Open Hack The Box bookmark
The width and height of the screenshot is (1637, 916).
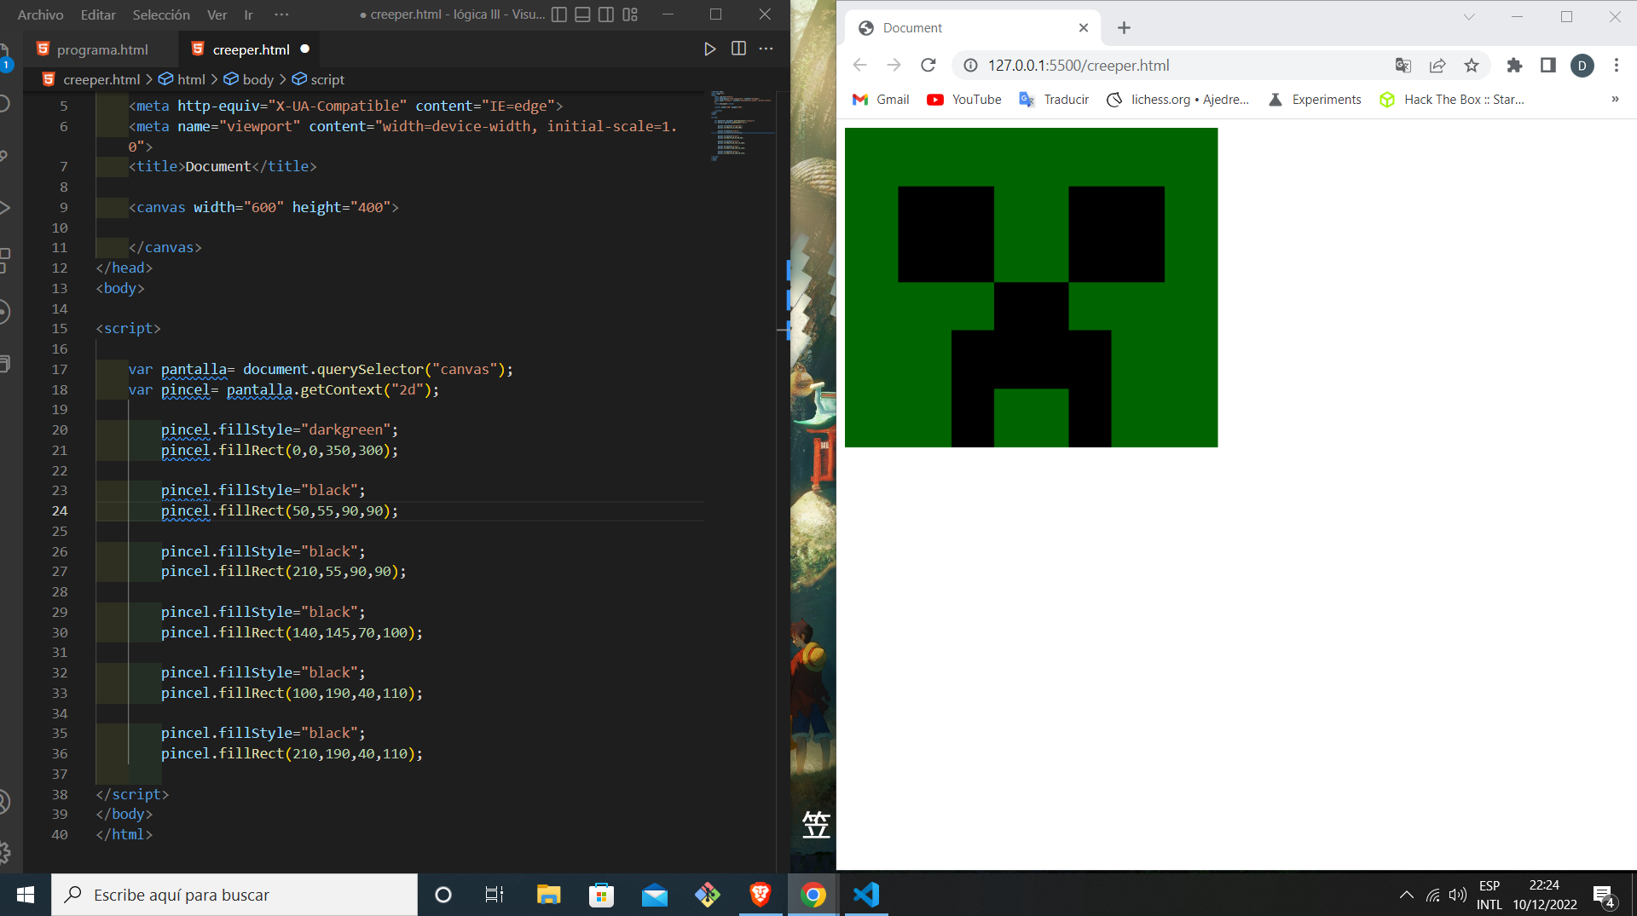[1451, 100]
